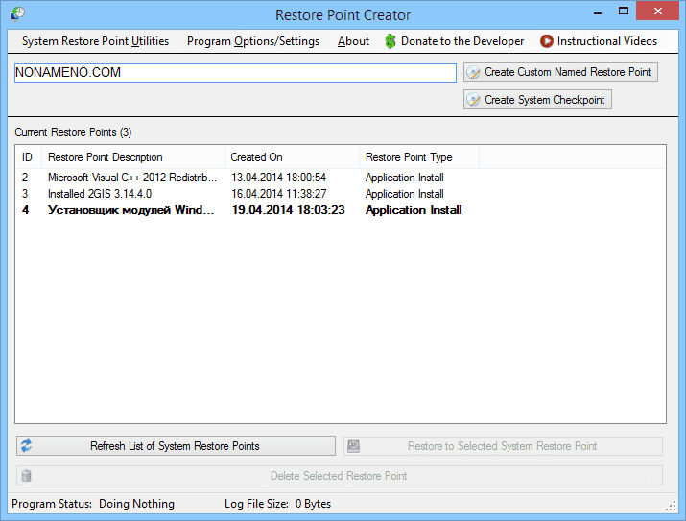
Task: Click the Restore Point Creator title bar icon
Action: (x=17, y=14)
